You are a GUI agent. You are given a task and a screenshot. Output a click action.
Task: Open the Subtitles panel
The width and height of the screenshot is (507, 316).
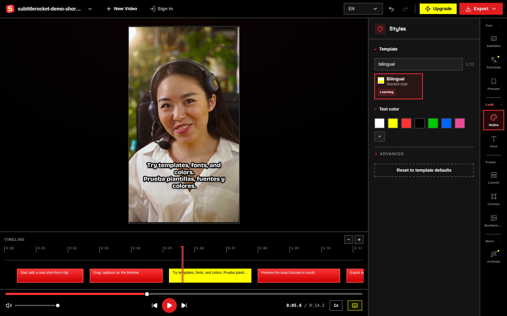coord(494,41)
